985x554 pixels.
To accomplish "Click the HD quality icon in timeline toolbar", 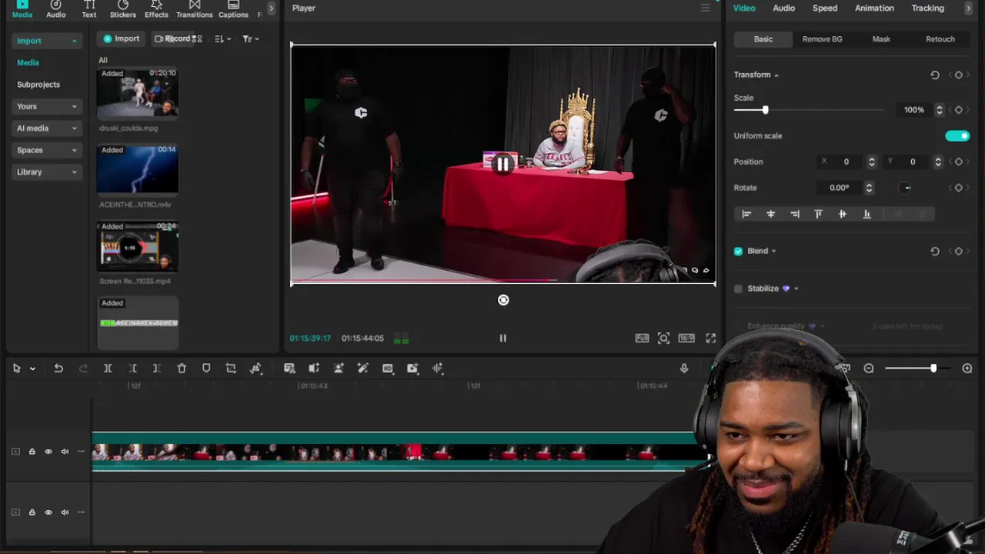I will coord(388,369).
